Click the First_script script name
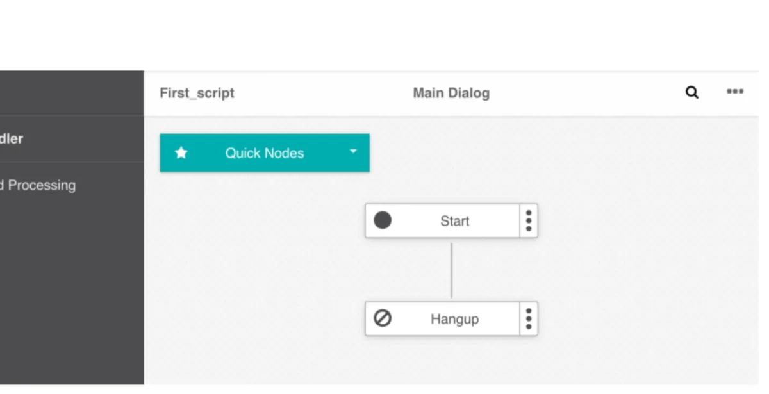769x394 pixels. pos(197,93)
